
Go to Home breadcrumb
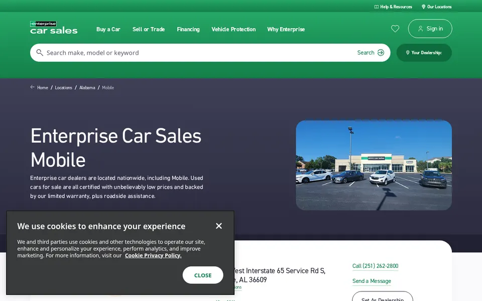42,87
